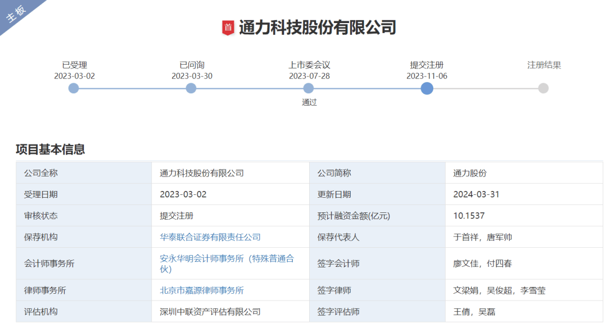
Task: Open 北京市嘉源律师事务所 link
Action: pos(202,290)
